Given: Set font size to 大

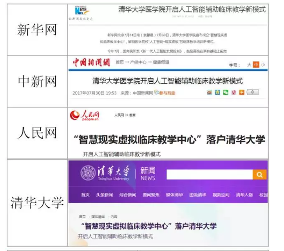Looking at the screenshot, I should pos(249,65).
